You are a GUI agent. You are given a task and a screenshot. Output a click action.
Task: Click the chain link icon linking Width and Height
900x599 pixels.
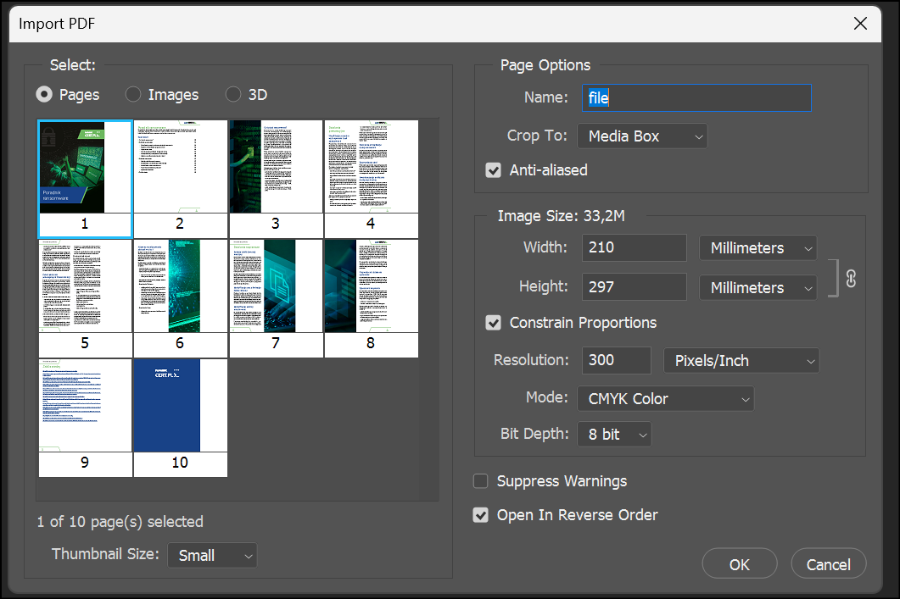click(852, 278)
